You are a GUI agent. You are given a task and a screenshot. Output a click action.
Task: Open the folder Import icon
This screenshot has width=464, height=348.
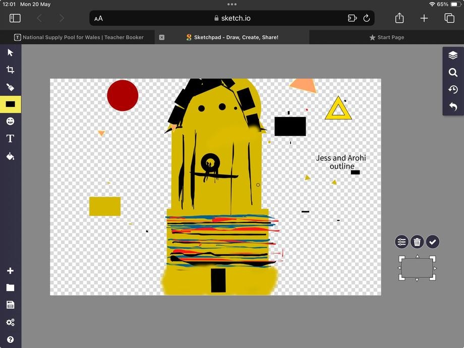(11, 287)
